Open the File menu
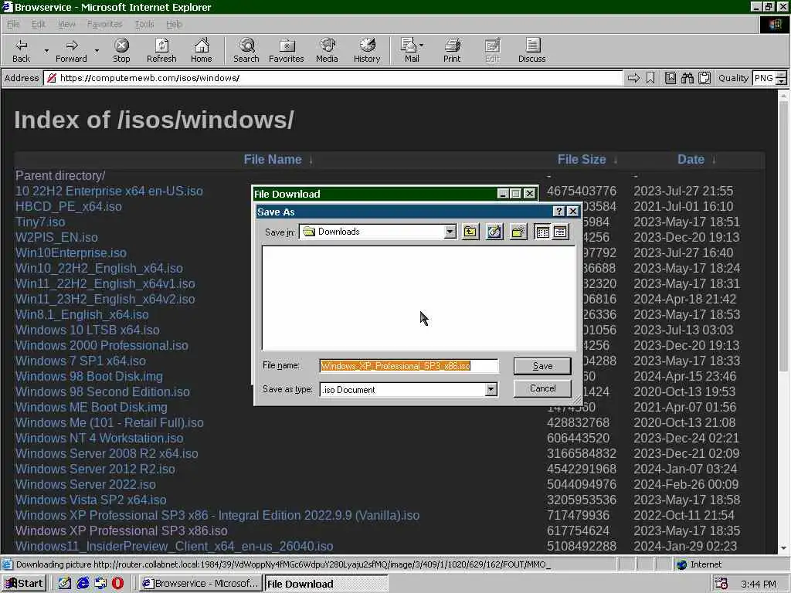The image size is (791, 593). pos(13,24)
